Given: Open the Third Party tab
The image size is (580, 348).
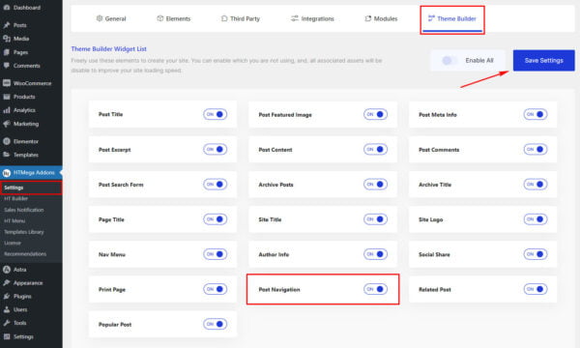Looking at the screenshot, I should tap(241, 18).
